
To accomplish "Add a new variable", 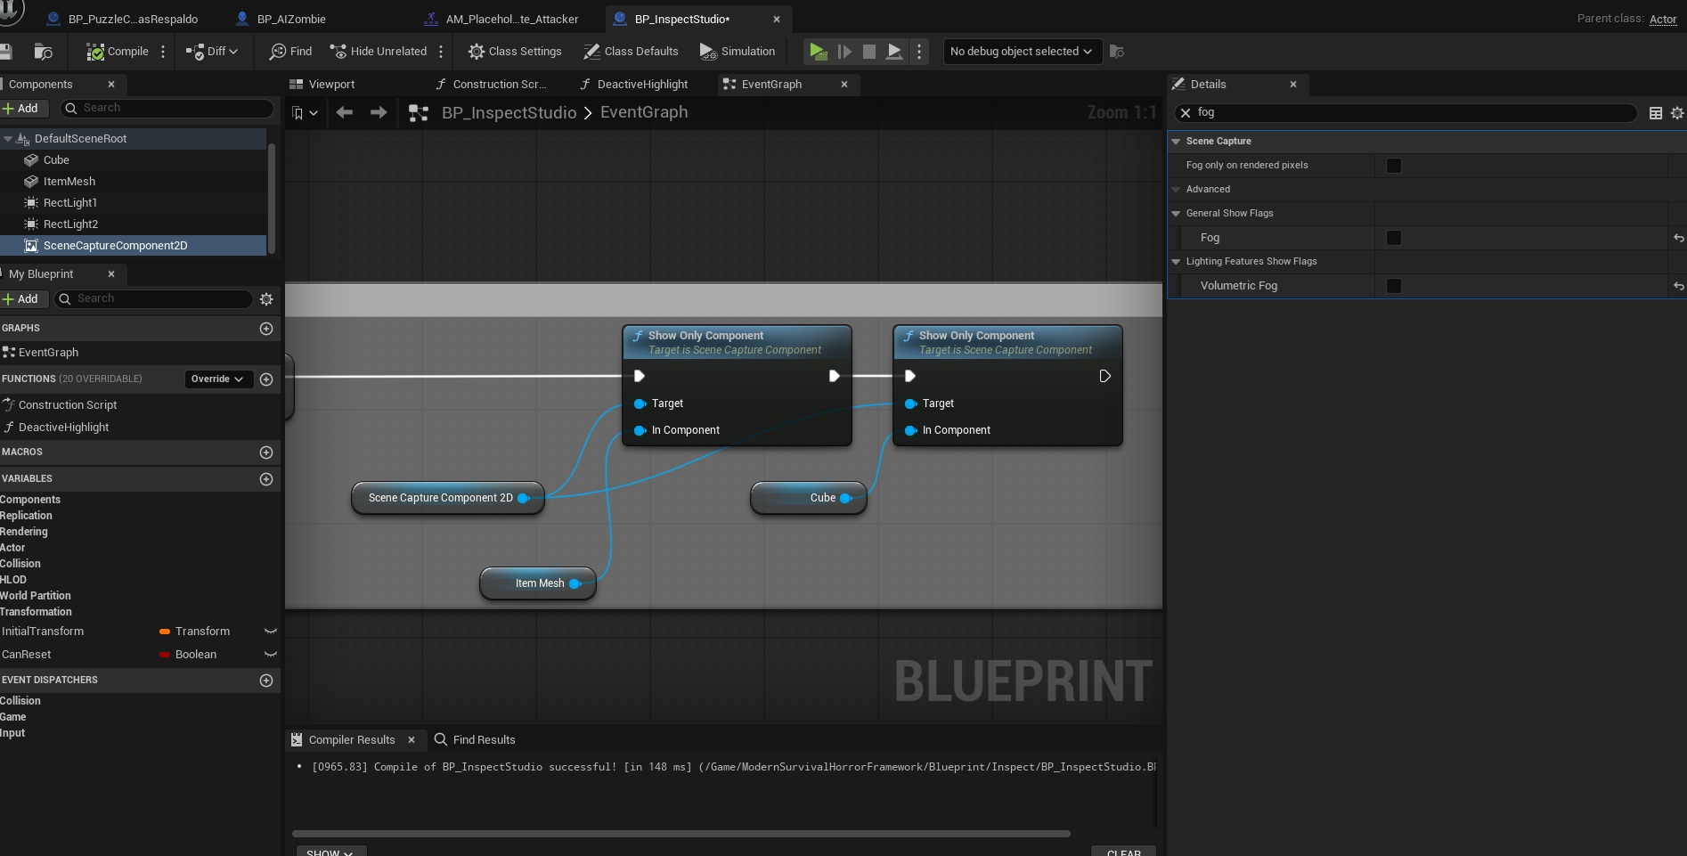I will click(265, 479).
